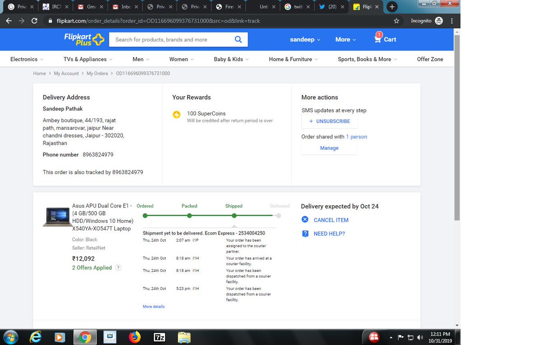Bookmark page with star icon

point(397,21)
